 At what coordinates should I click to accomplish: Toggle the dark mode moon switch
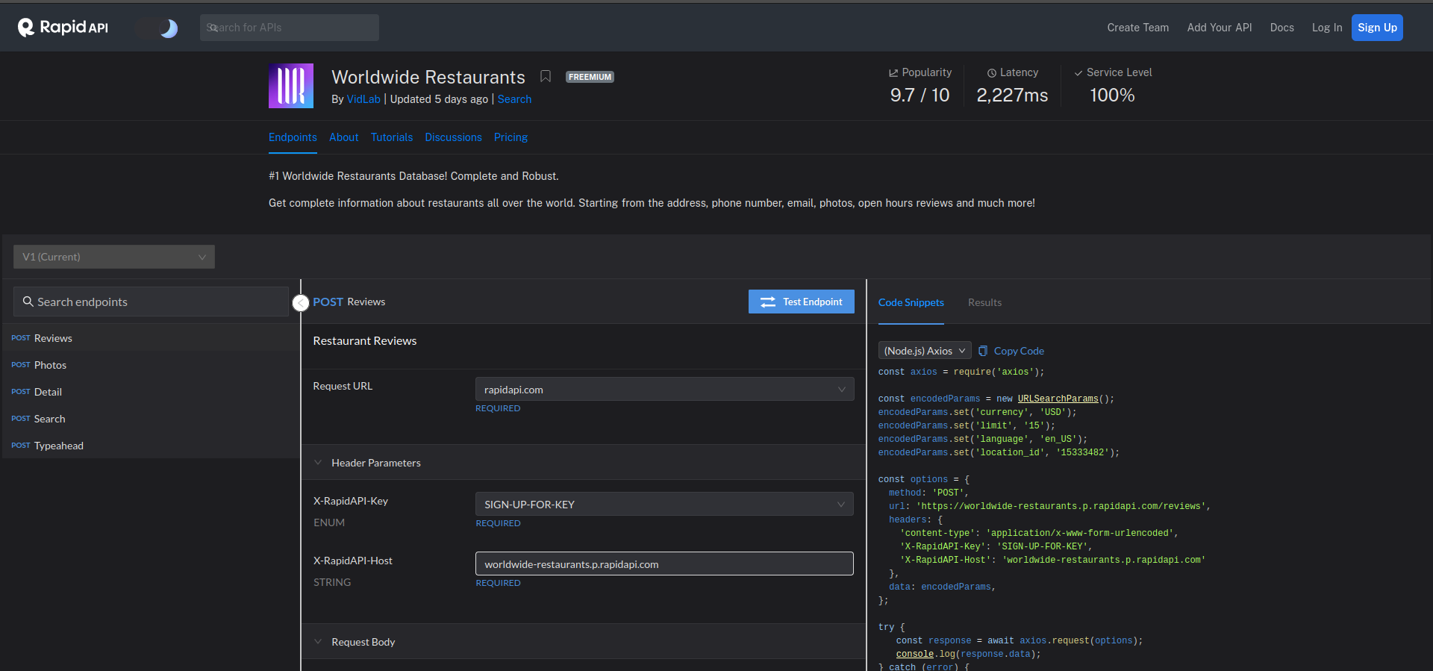point(157,28)
